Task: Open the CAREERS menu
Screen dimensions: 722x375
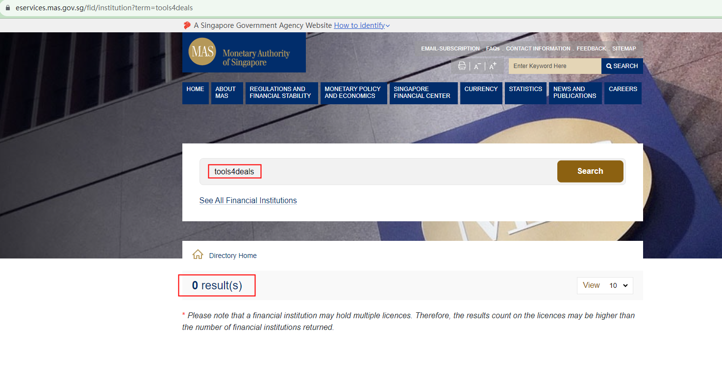Action: [623, 93]
